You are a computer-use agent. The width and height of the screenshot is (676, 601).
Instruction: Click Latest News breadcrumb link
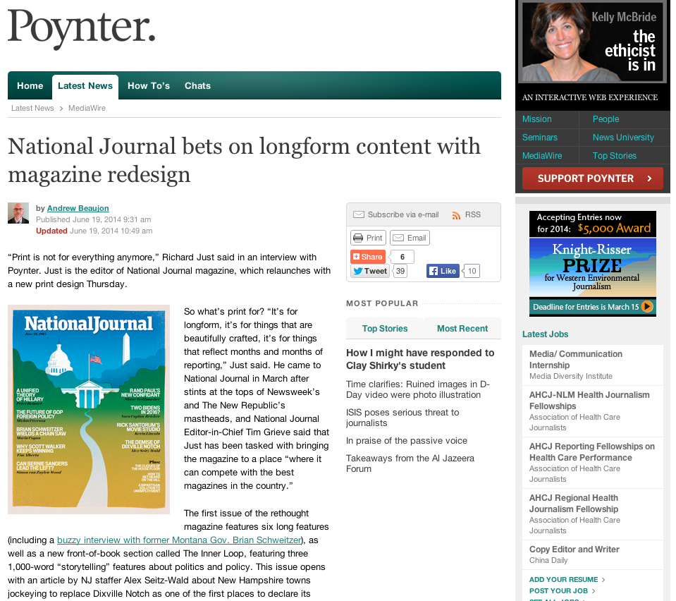click(x=32, y=109)
